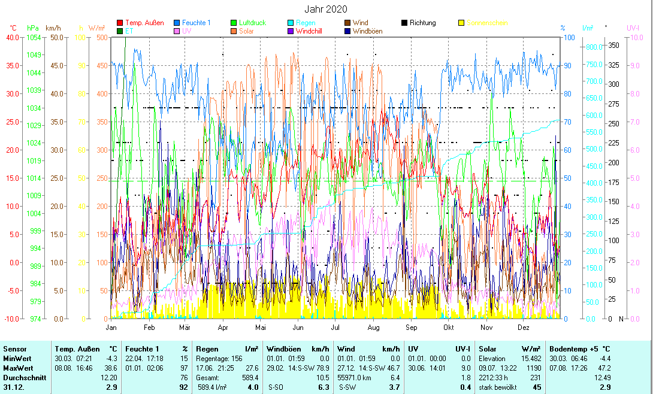Click the 'Jun' month label on x-axis
Viewport: 653px width, 394px height.
click(298, 328)
